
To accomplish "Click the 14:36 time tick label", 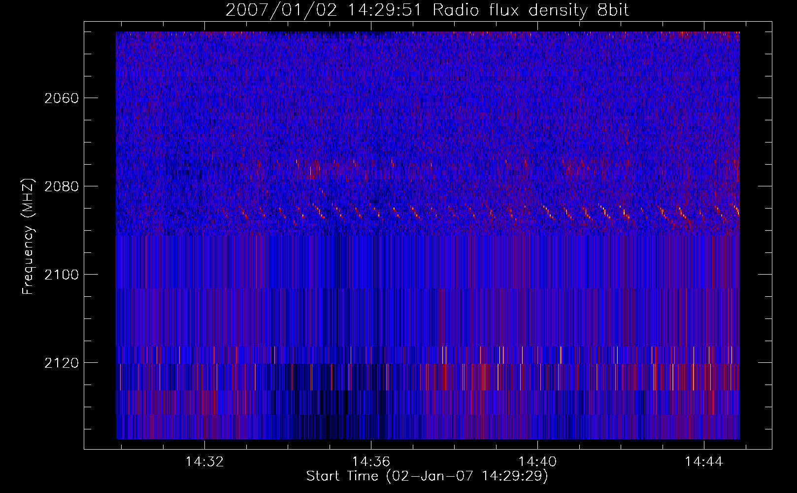I will pos(371,461).
